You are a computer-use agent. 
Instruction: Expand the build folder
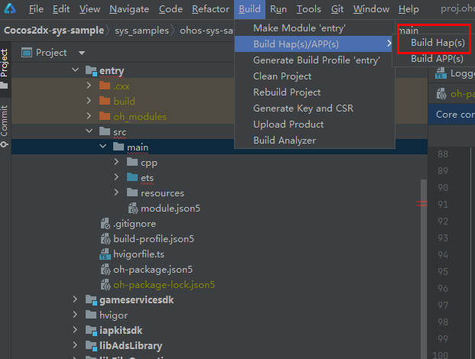(x=89, y=100)
